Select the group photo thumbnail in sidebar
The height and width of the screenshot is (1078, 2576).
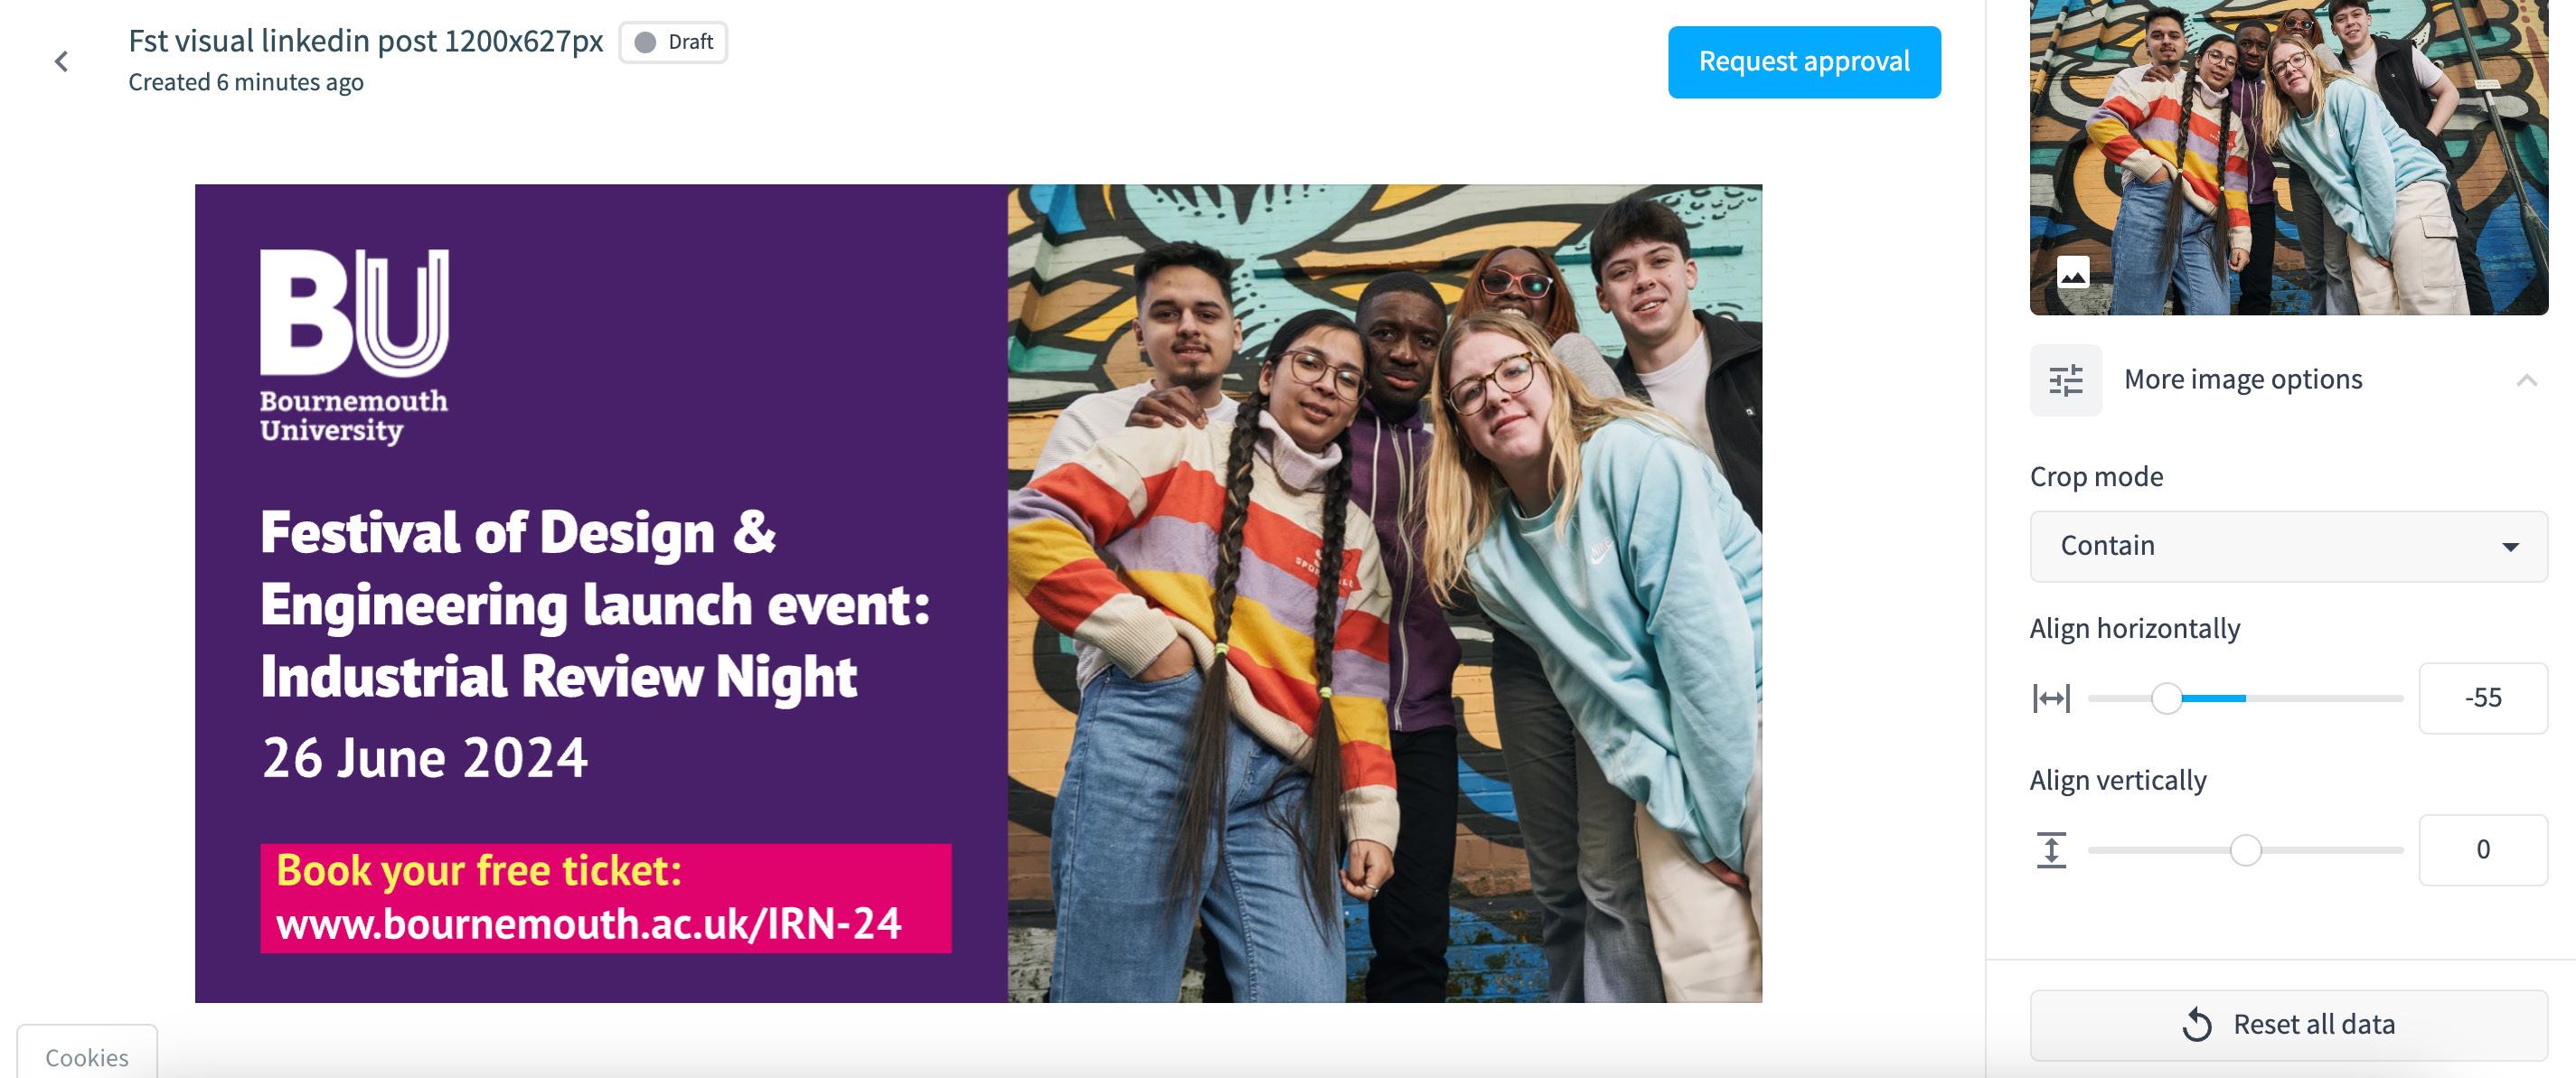pyautogui.click(x=2288, y=157)
